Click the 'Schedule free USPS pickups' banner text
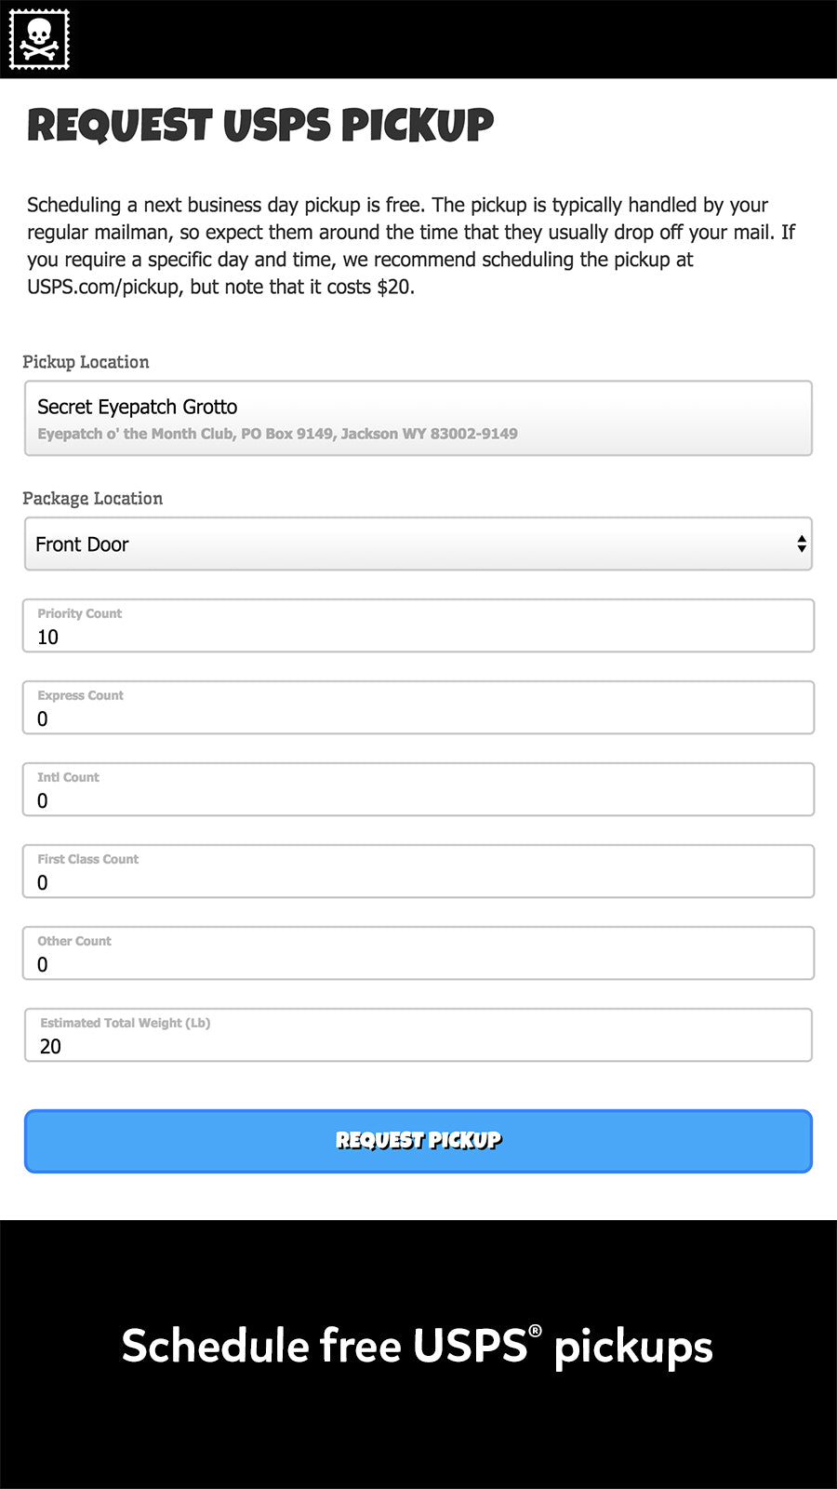This screenshot has width=837, height=1489. click(x=418, y=1347)
